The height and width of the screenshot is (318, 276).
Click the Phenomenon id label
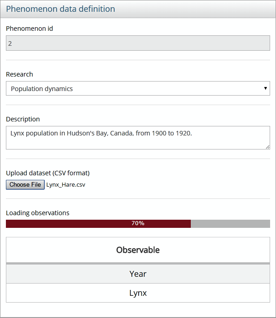coord(29,29)
